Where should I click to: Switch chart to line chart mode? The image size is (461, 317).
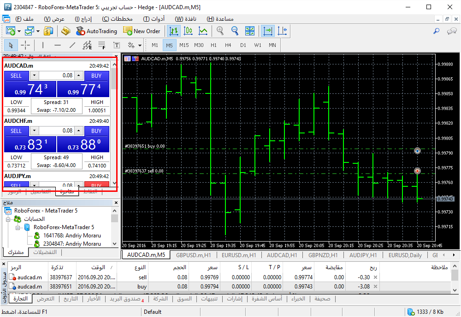pos(202,31)
